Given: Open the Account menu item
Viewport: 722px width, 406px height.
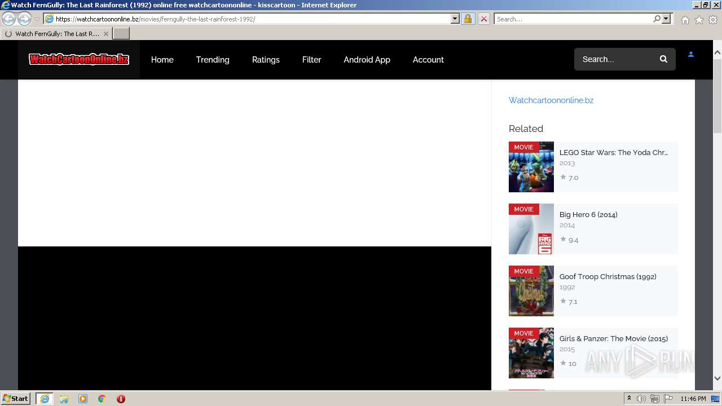Looking at the screenshot, I should [428, 60].
